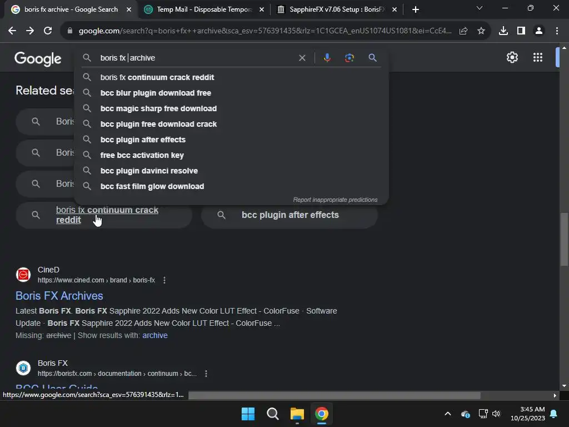
Task: Open File Explorer from taskbar
Action: (297, 414)
